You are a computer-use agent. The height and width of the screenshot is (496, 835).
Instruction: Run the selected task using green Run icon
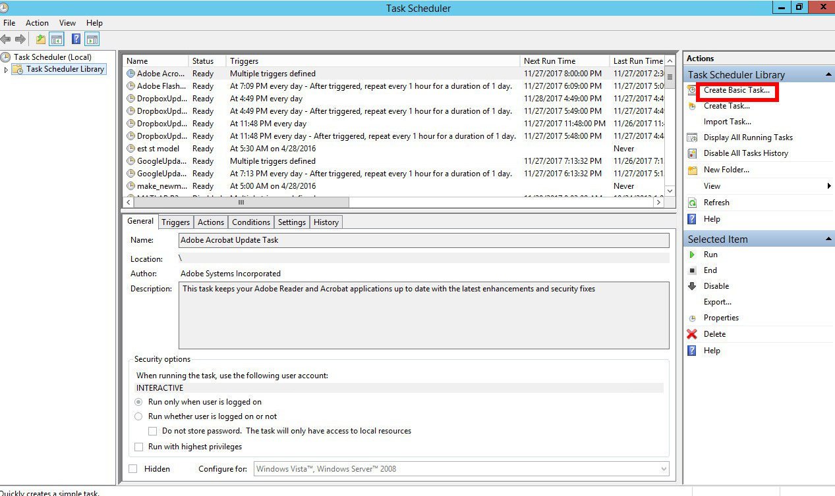tap(693, 255)
